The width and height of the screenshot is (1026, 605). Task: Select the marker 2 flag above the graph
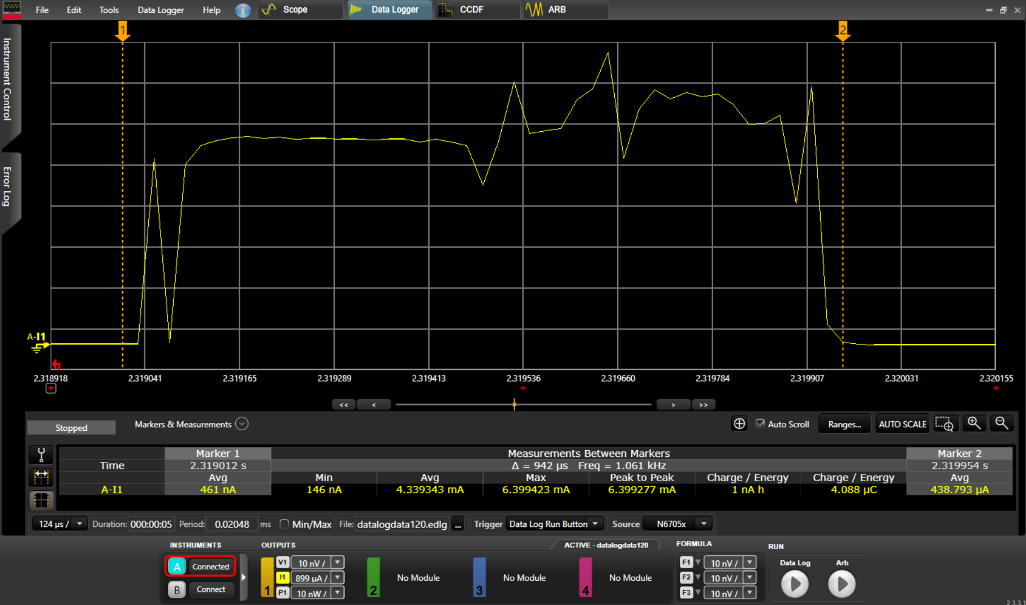843,31
